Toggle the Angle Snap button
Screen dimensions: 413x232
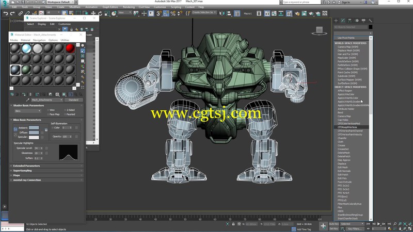(x=166, y=13)
